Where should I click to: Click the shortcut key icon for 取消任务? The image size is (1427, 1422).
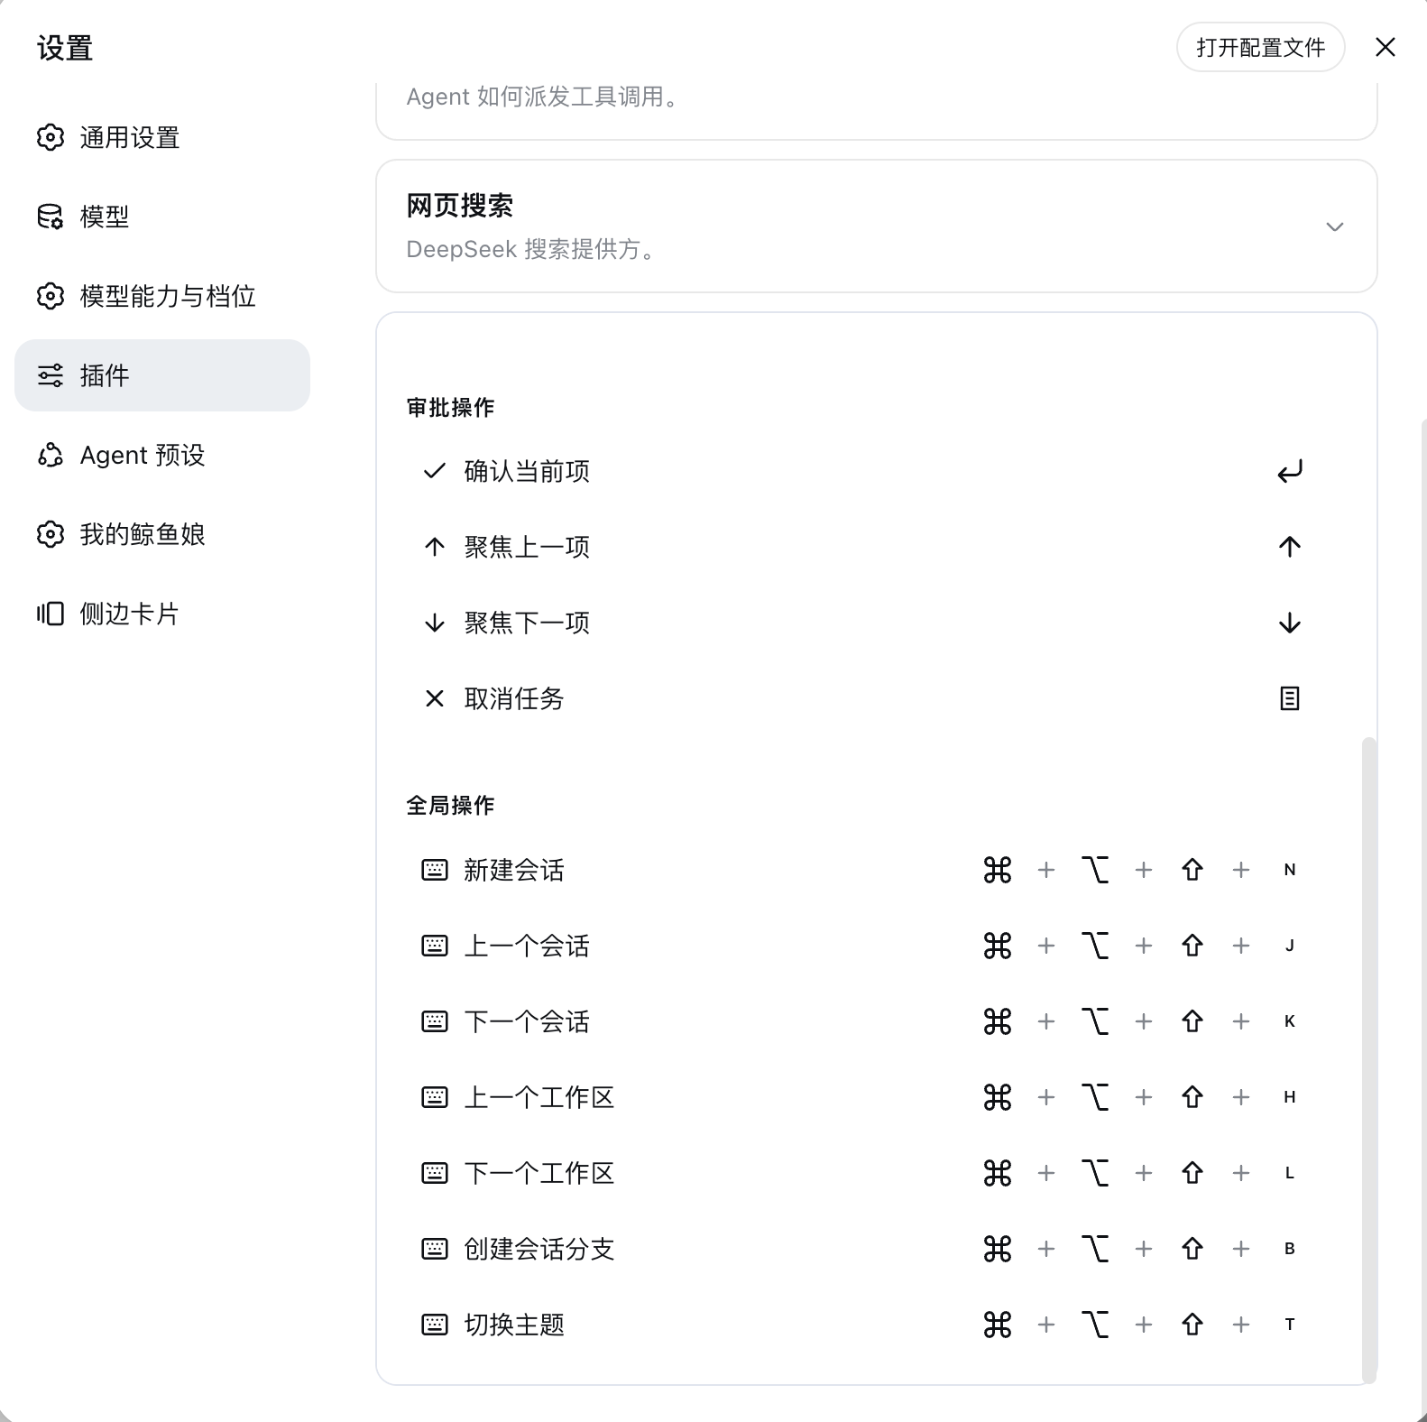[1290, 698]
